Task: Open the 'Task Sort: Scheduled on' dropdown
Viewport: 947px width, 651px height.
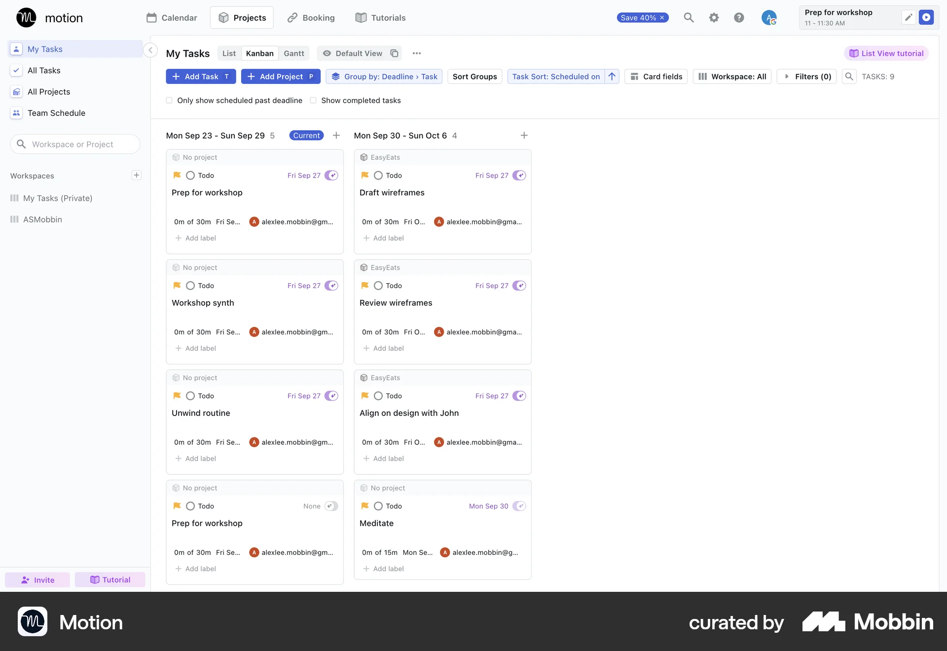Action: pyautogui.click(x=556, y=76)
